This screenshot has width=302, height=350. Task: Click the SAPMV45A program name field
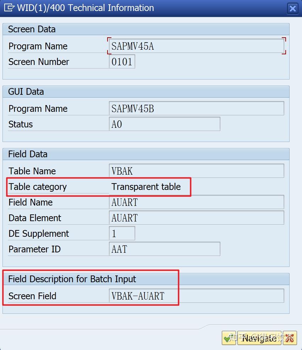196,46
